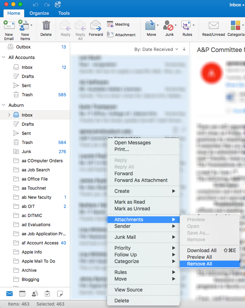
Task: Choose Remove All in Attachments submenu
Action: coord(210,264)
